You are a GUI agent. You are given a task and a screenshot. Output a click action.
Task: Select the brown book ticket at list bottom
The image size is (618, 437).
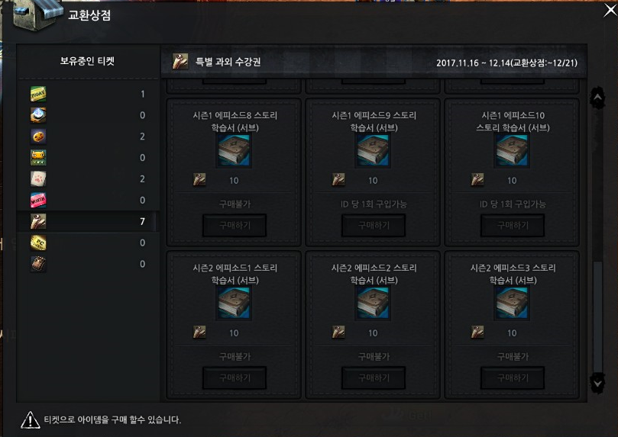(x=38, y=264)
